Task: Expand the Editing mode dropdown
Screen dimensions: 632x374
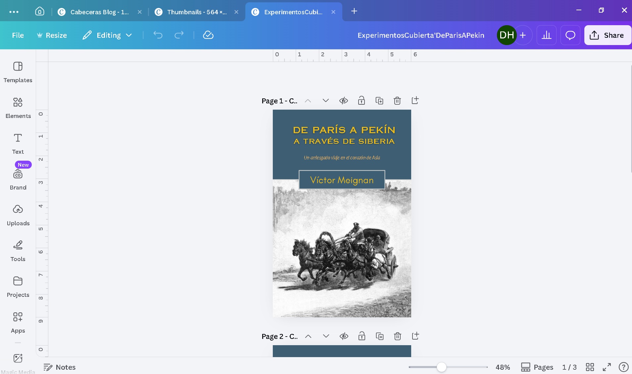Action: [x=108, y=35]
